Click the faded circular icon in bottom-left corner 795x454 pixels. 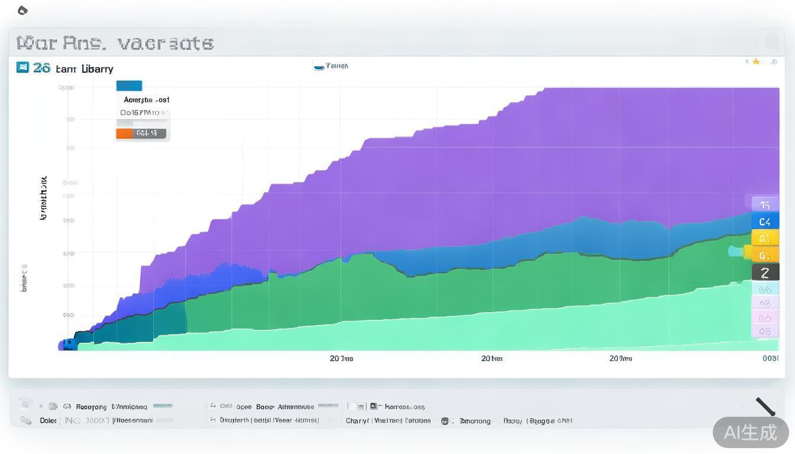(x=25, y=405)
